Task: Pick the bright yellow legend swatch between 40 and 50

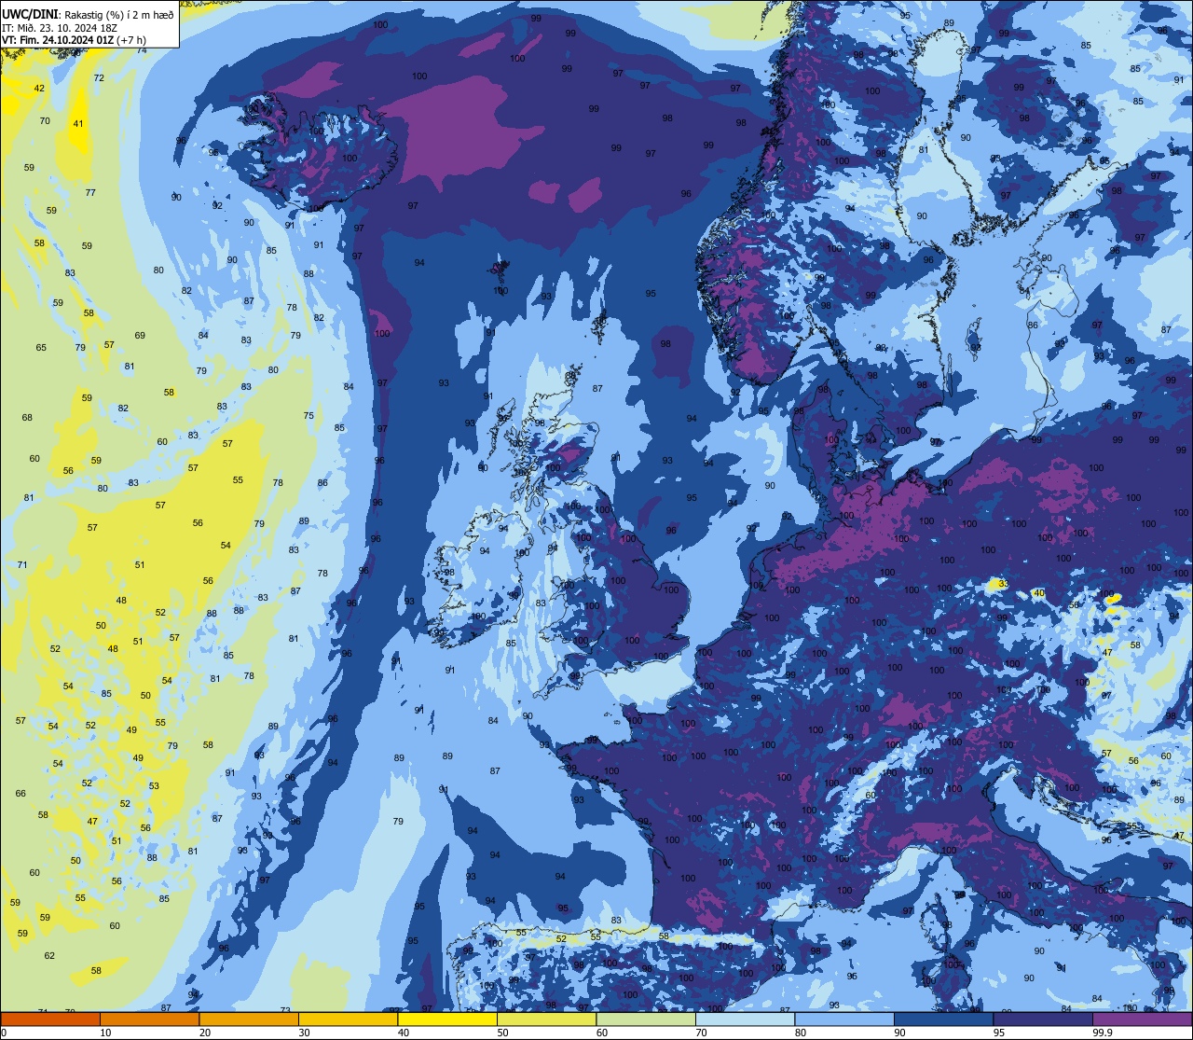Action: 447,1019
